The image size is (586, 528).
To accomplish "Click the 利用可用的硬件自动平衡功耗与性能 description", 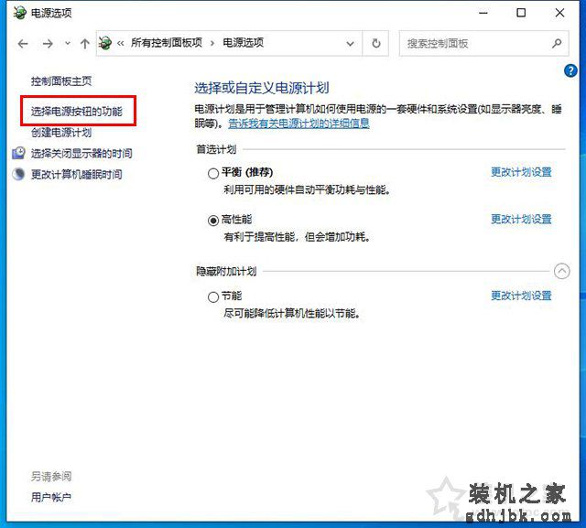I will point(307,190).
